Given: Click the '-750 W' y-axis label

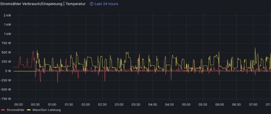Looking at the screenshot, I should pos(6,99).
